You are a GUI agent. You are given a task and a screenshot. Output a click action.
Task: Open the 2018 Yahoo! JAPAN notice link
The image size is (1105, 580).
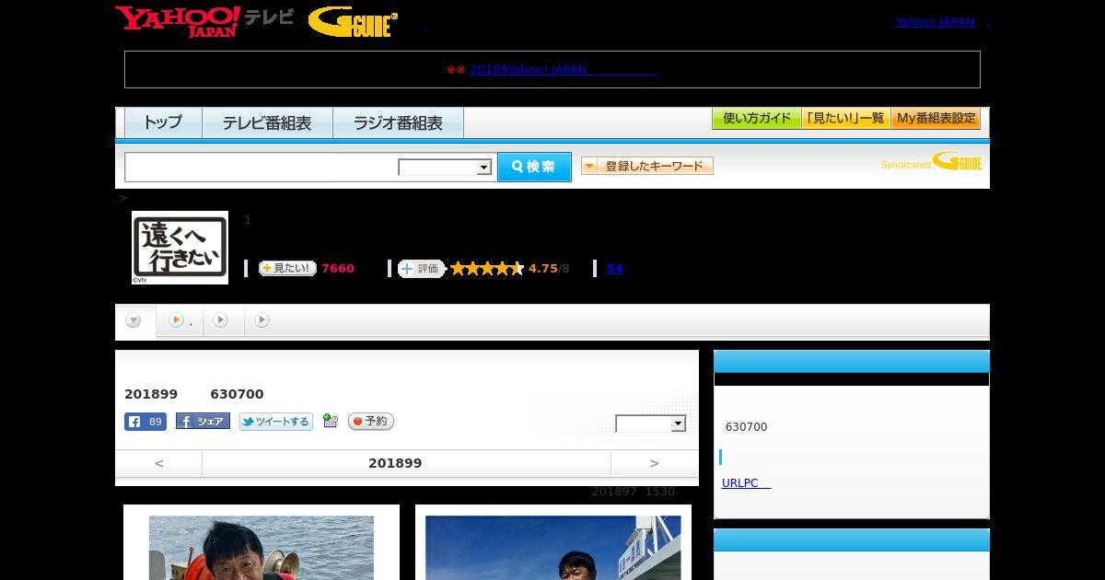pyautogui.click(x=564, y=69)
